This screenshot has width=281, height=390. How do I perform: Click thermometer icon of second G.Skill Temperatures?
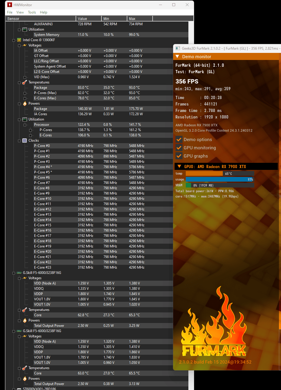tap(25, 368)
